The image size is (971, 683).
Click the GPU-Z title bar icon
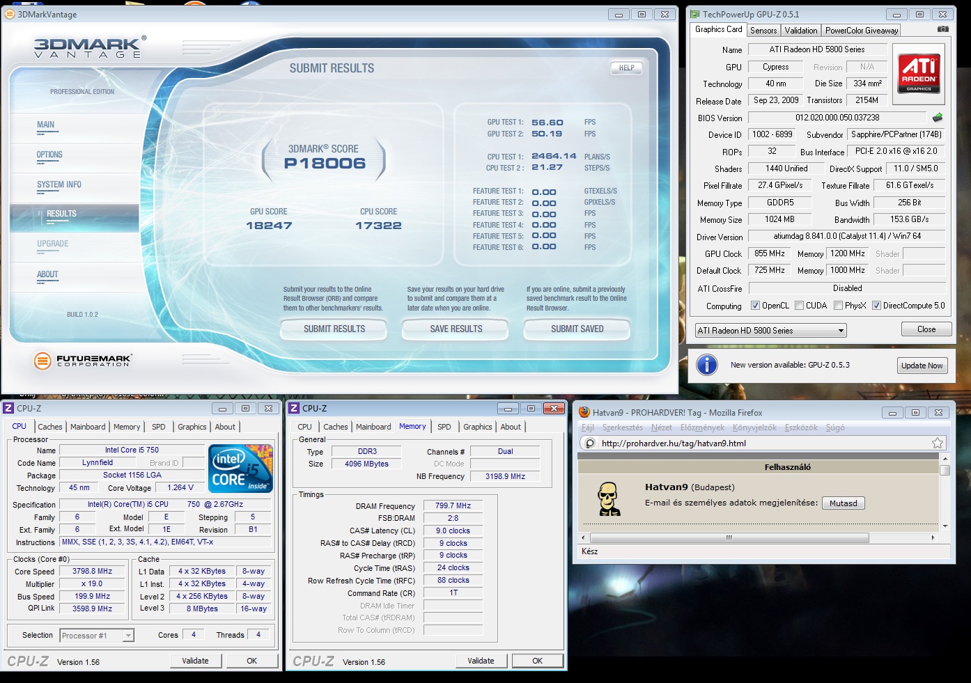coord(694,14)
